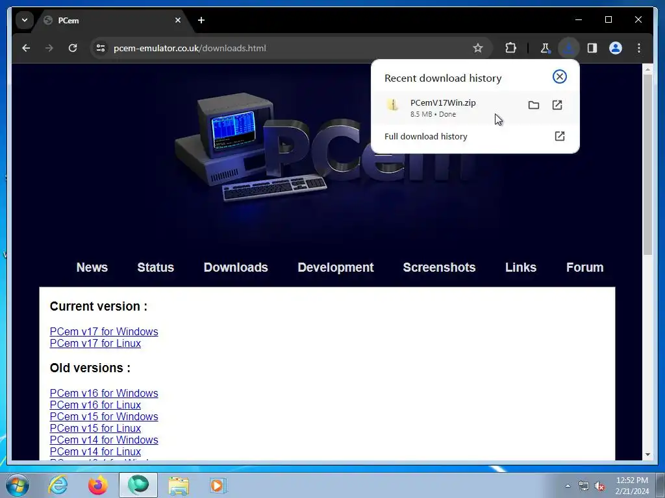665x498 pixels.
Task: Download PCem v17 for Windows
Action: pos(104,331)
